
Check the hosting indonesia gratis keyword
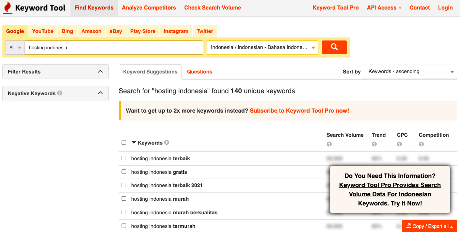(x=124, y=171)
